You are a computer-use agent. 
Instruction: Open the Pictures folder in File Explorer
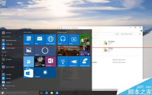[108, 50]
